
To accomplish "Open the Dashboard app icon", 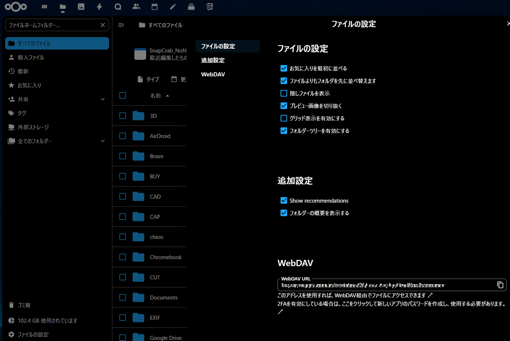I will pyautogui.click(x=44, y=7).
